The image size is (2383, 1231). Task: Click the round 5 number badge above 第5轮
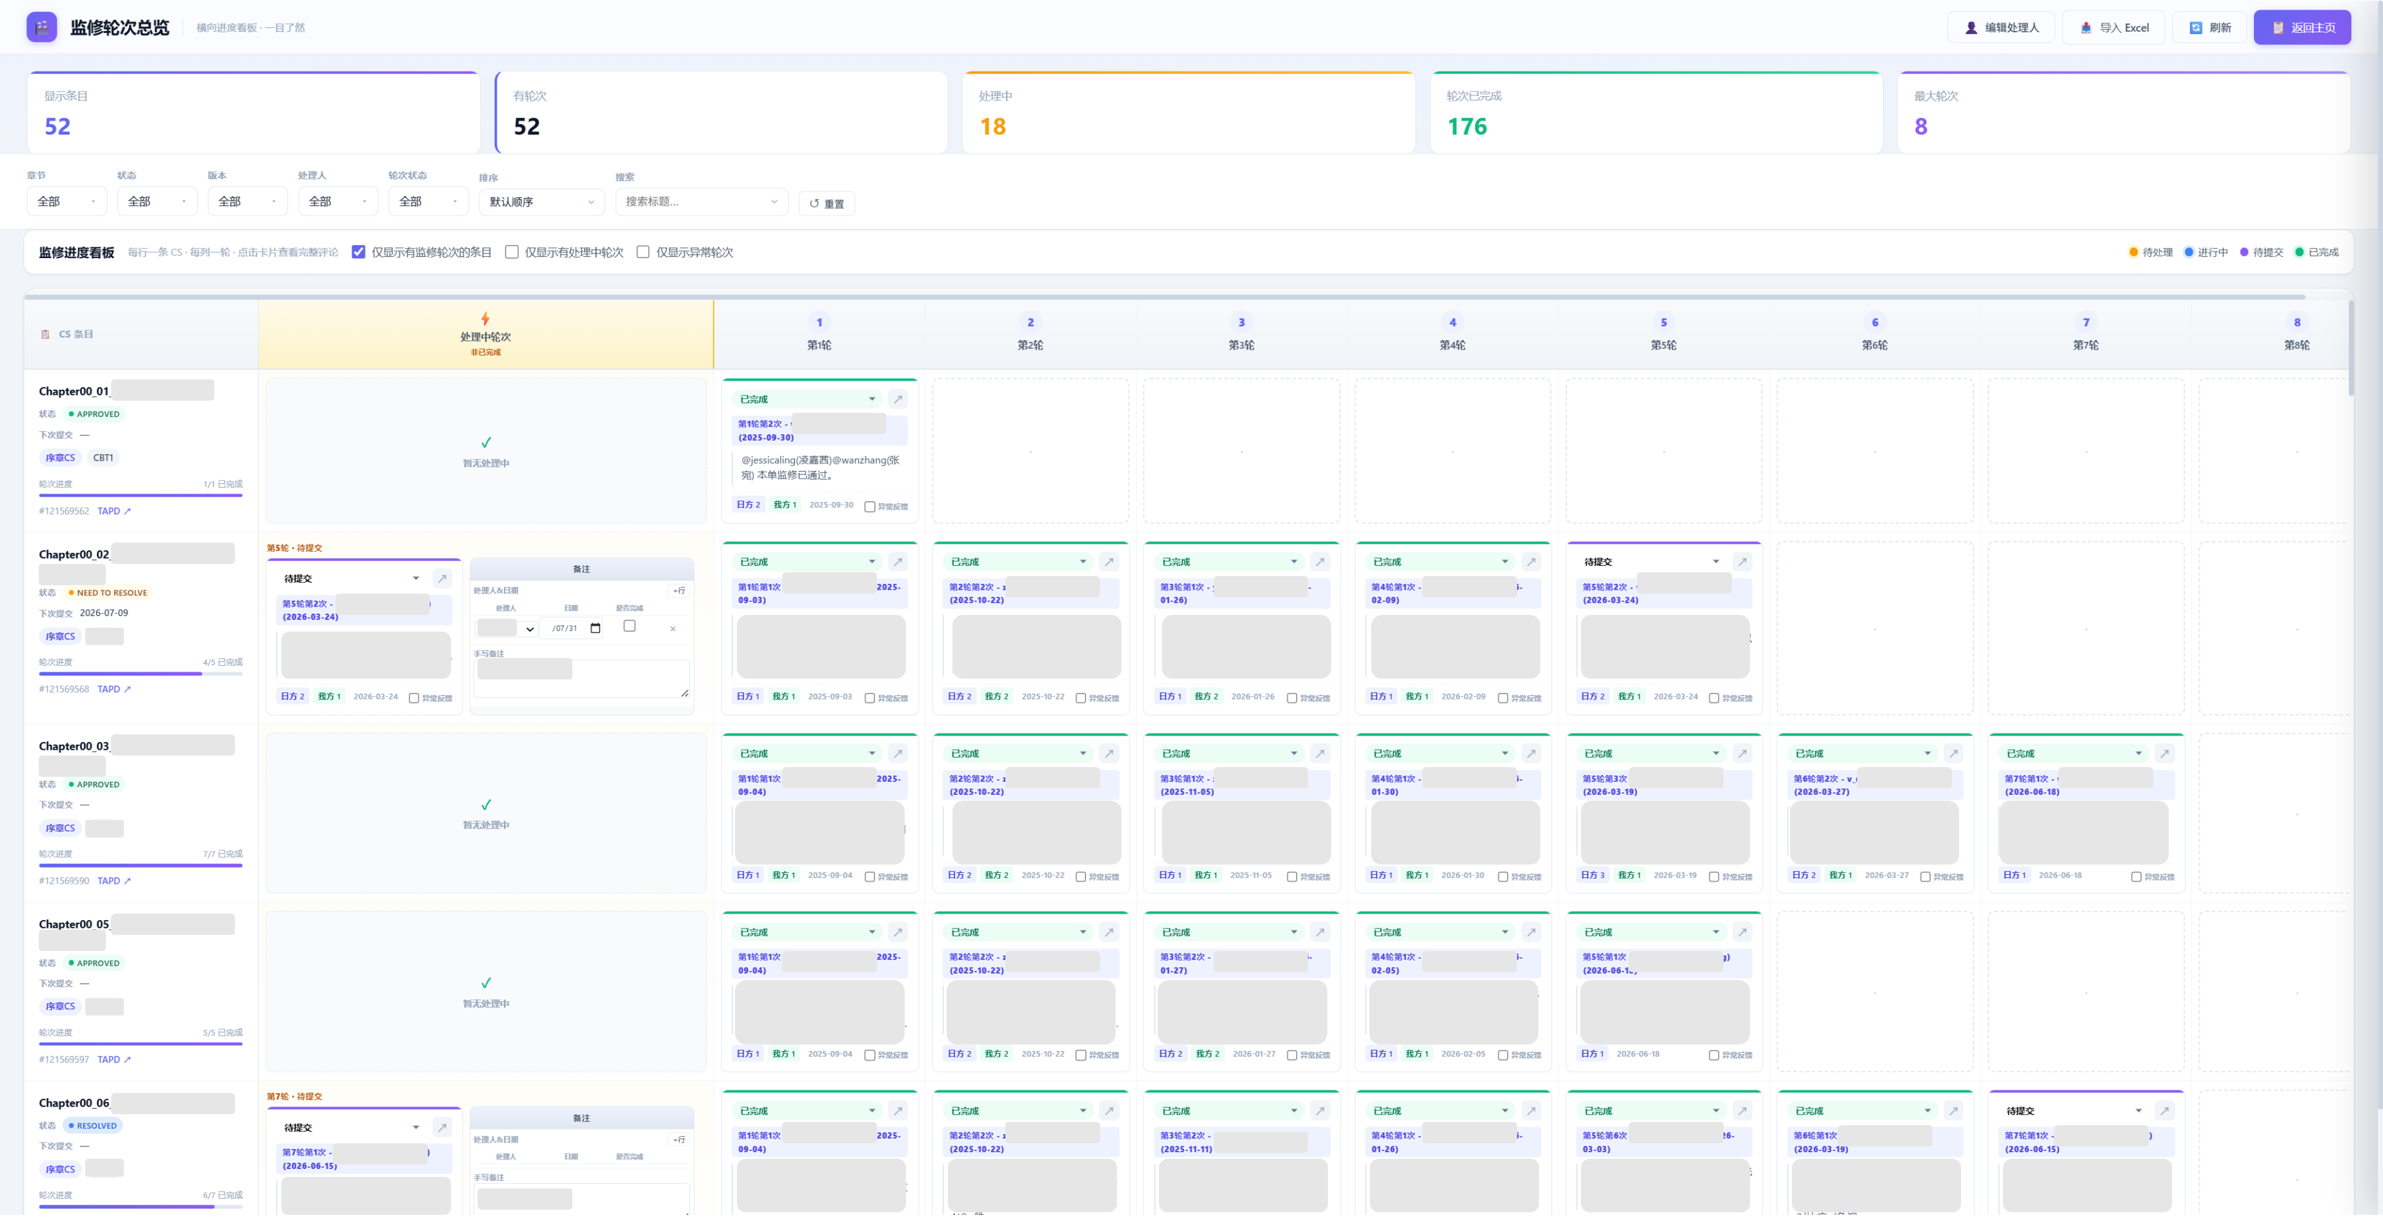click(1664, 322)
